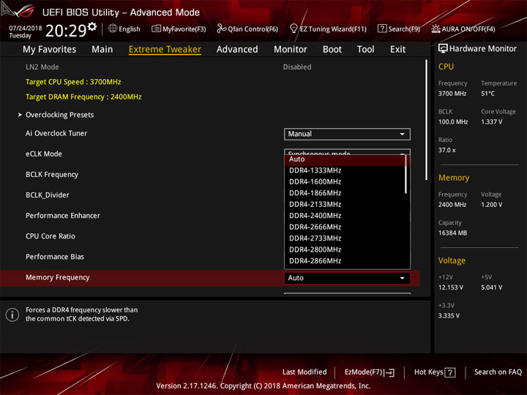Select the Memory Frequency row label
The image size is (527, 395).
click(x=58, y=277)
